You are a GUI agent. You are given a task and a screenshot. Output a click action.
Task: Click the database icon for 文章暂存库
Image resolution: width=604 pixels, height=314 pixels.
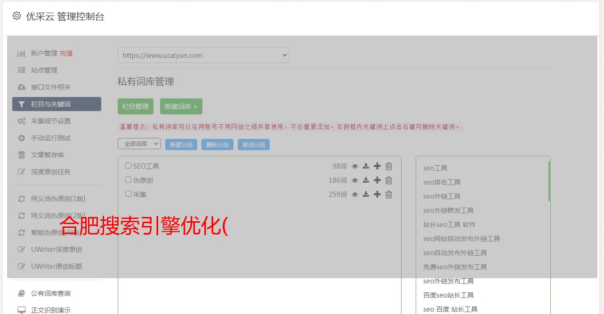22,155
